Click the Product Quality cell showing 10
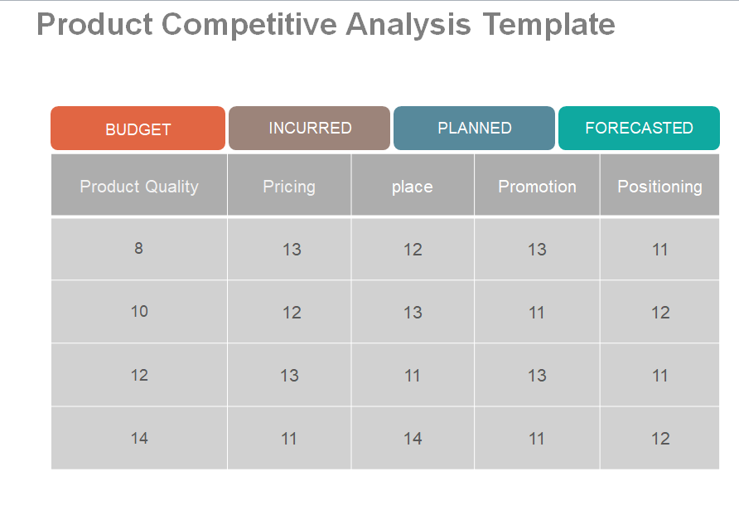The height and width of the screenshot is (520, 739). pyautogui.click(x=139, y=312)
